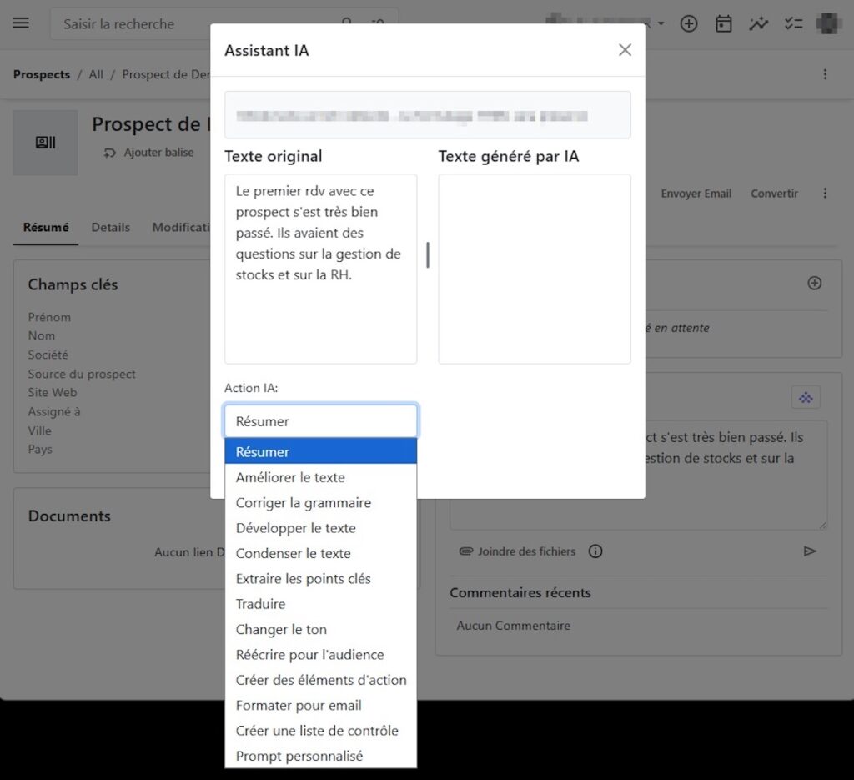Click the AI assistant sparkle icon
The image size is (854, 780).
[806, 398]
